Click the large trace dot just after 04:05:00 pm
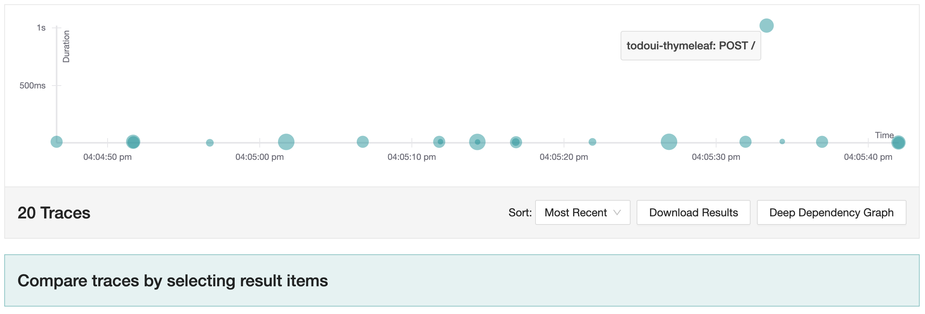 click(286, 142)
